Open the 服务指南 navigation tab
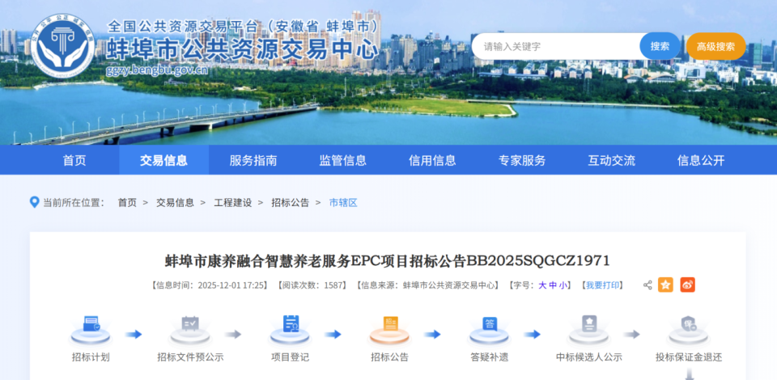777x380 pixels. (x=253, y=160)
